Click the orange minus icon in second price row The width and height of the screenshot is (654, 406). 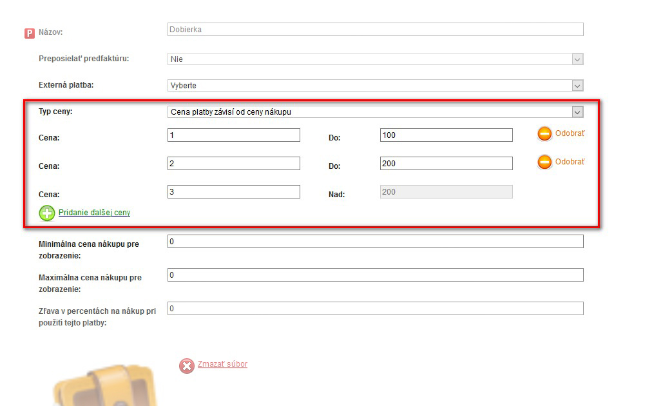pos(544,162)
